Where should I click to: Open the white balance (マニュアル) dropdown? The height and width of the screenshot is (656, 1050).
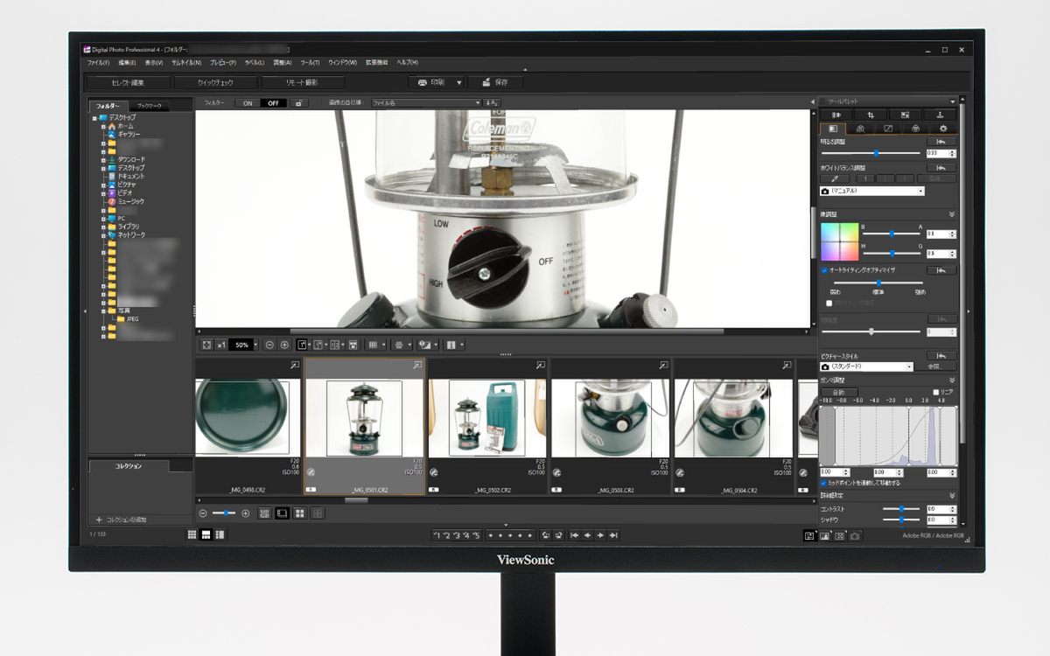point(871,191)
